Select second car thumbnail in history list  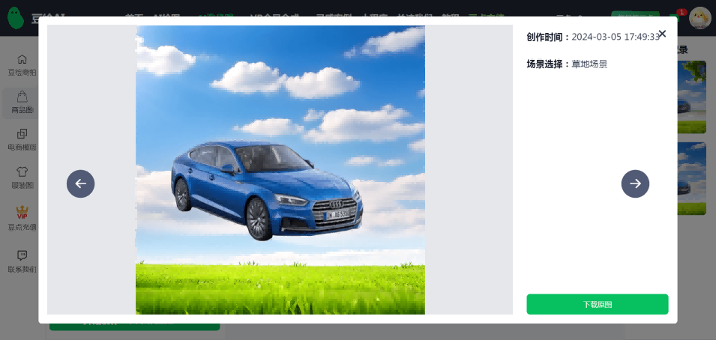pyautogui.click(x=691, y=178)
